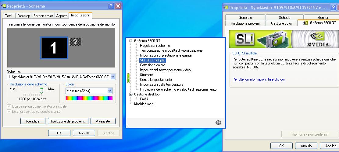Viewport: 339px width, 152px height.
Task: Click the GeForce 6600 GT root tree label
Action: 147,40
